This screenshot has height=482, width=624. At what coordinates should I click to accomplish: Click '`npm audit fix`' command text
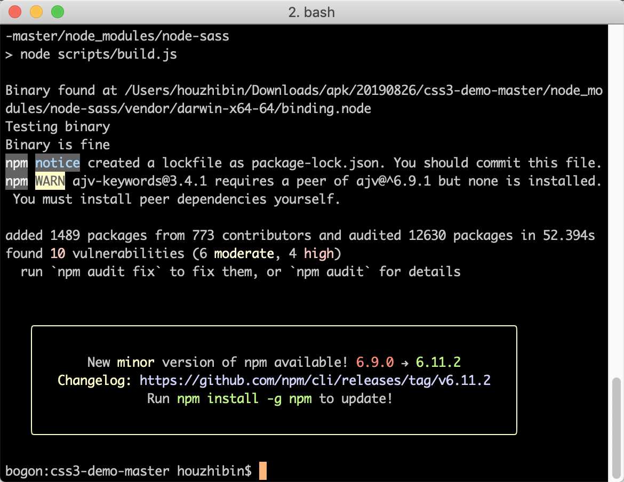[106, 272]
